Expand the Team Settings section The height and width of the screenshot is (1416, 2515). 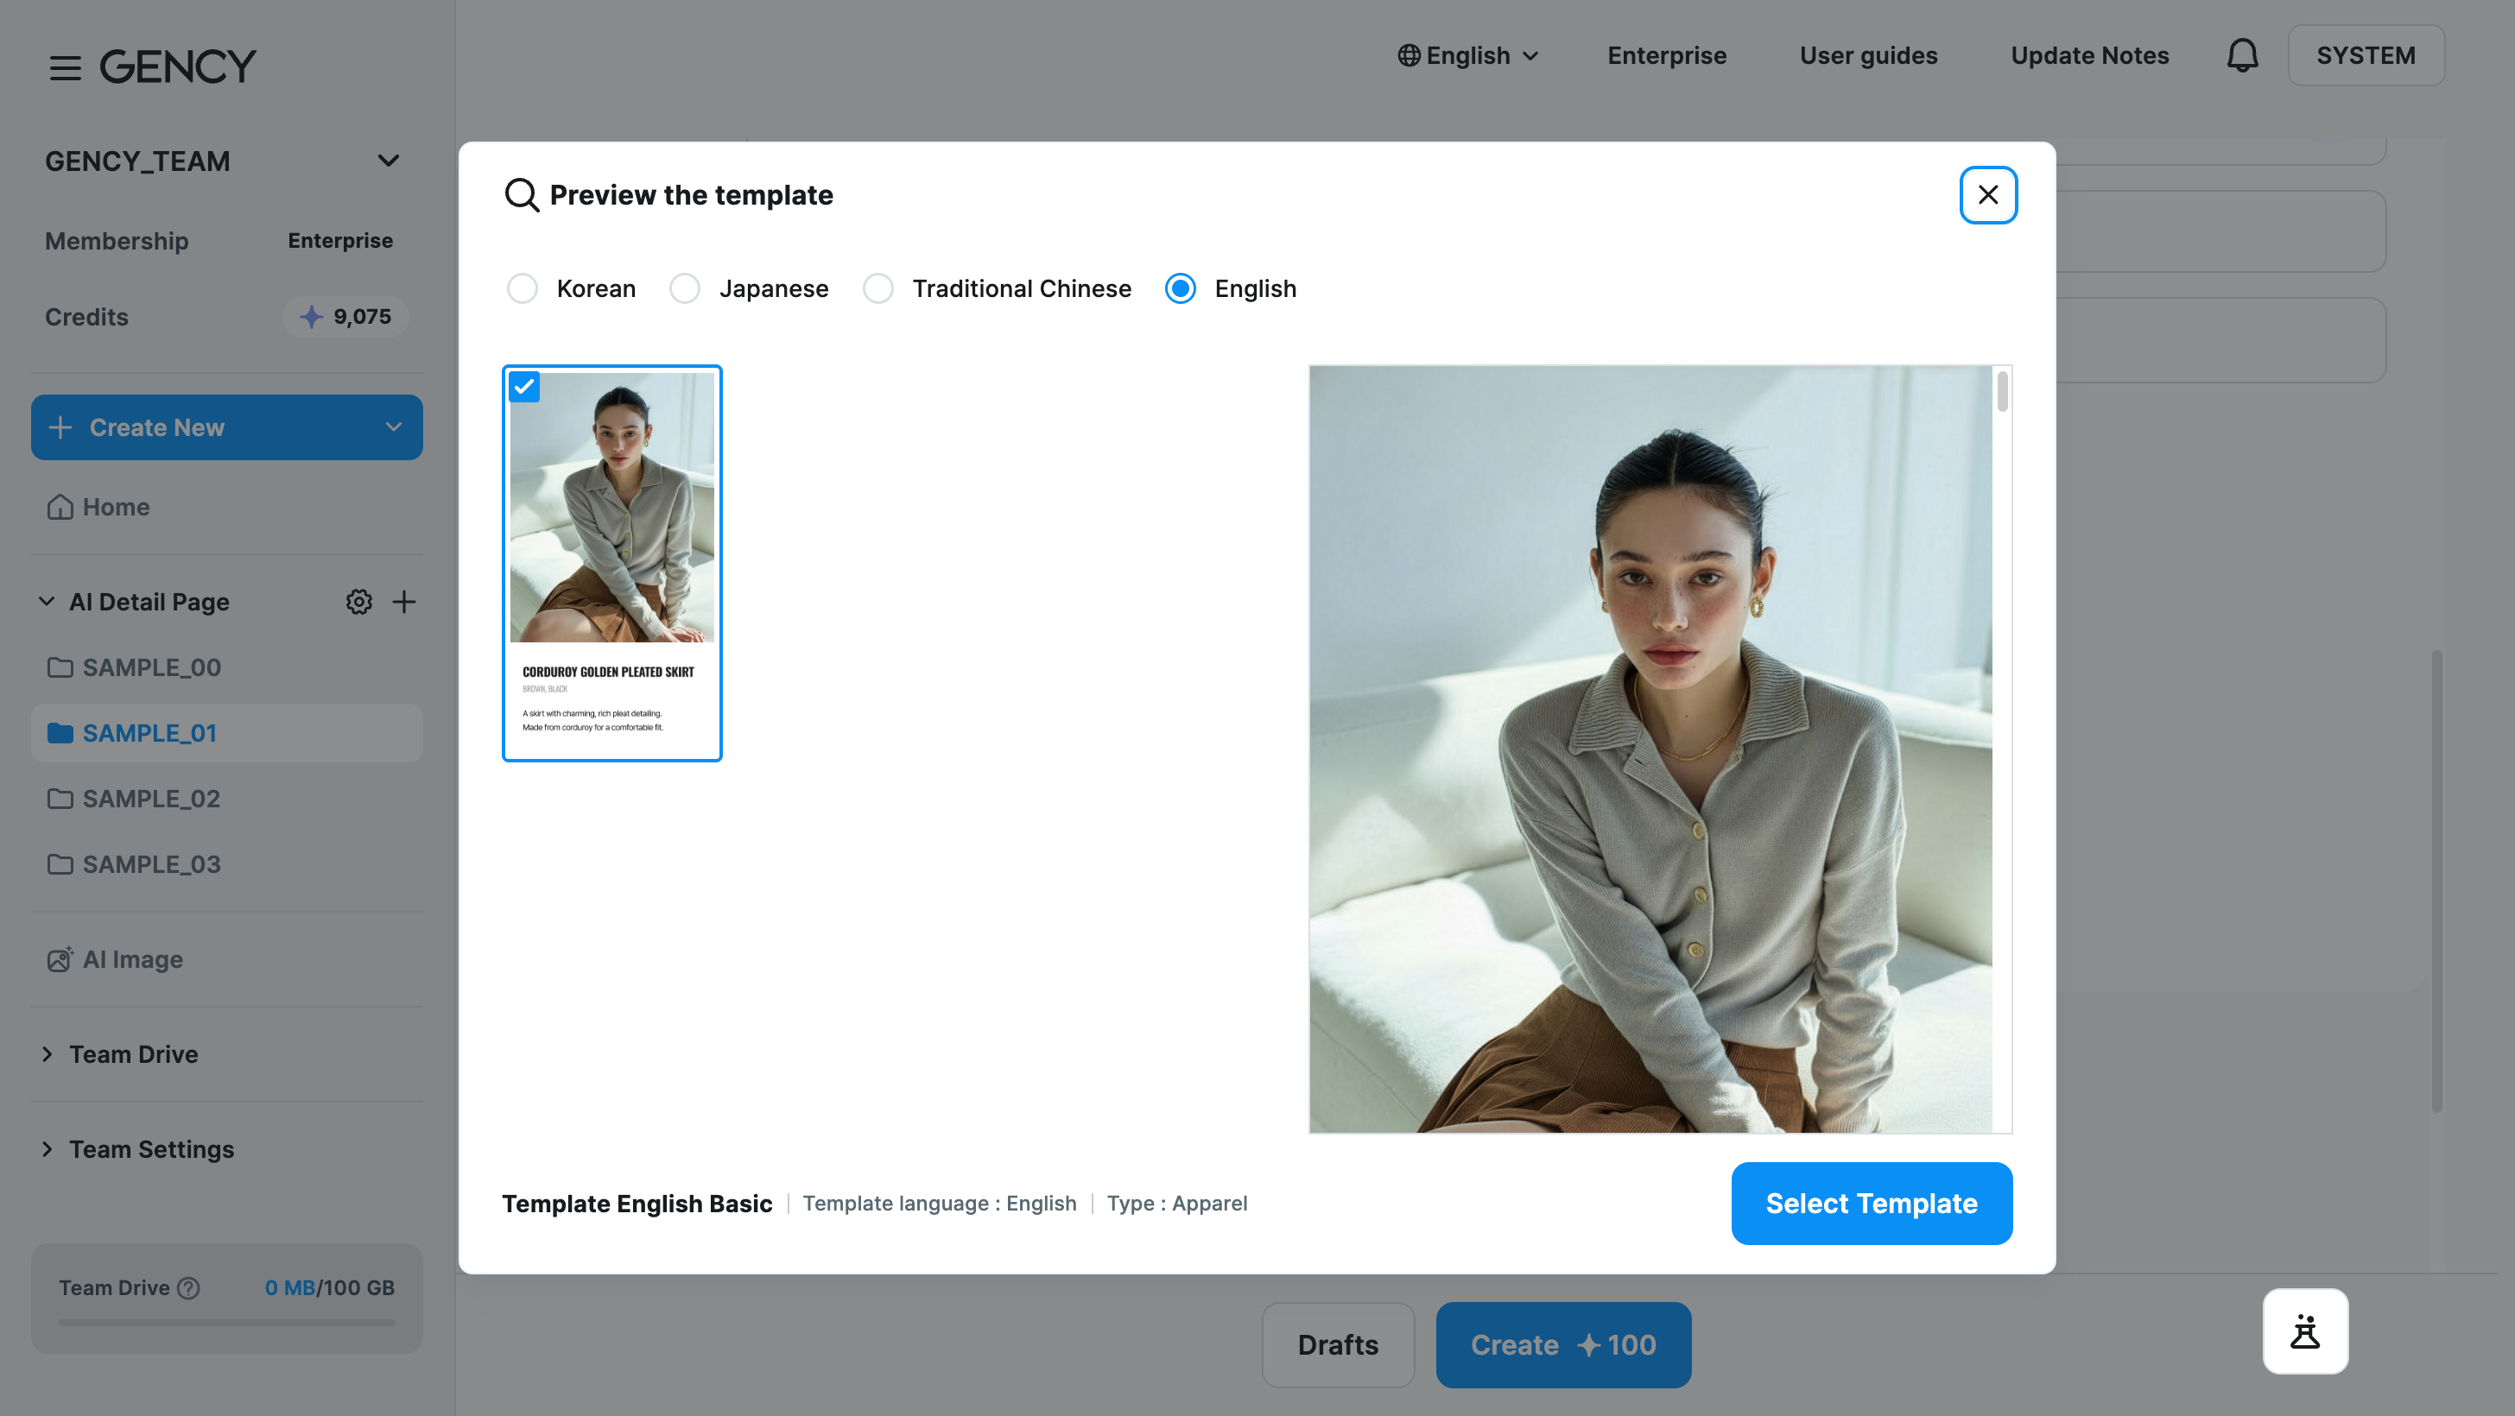tap(46, 1148)
